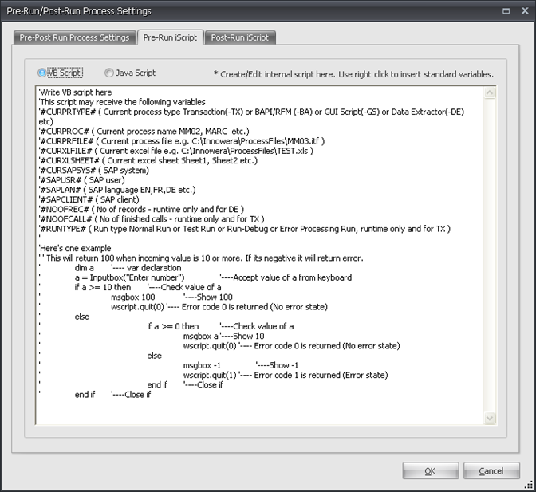536x492 pixels.
Task: Click the 'dim a' var declaration line
Action: coord(128,268)
